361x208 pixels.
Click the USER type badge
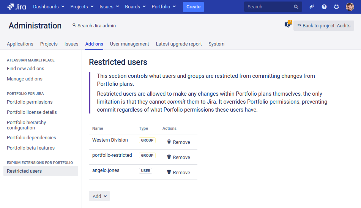145,170
